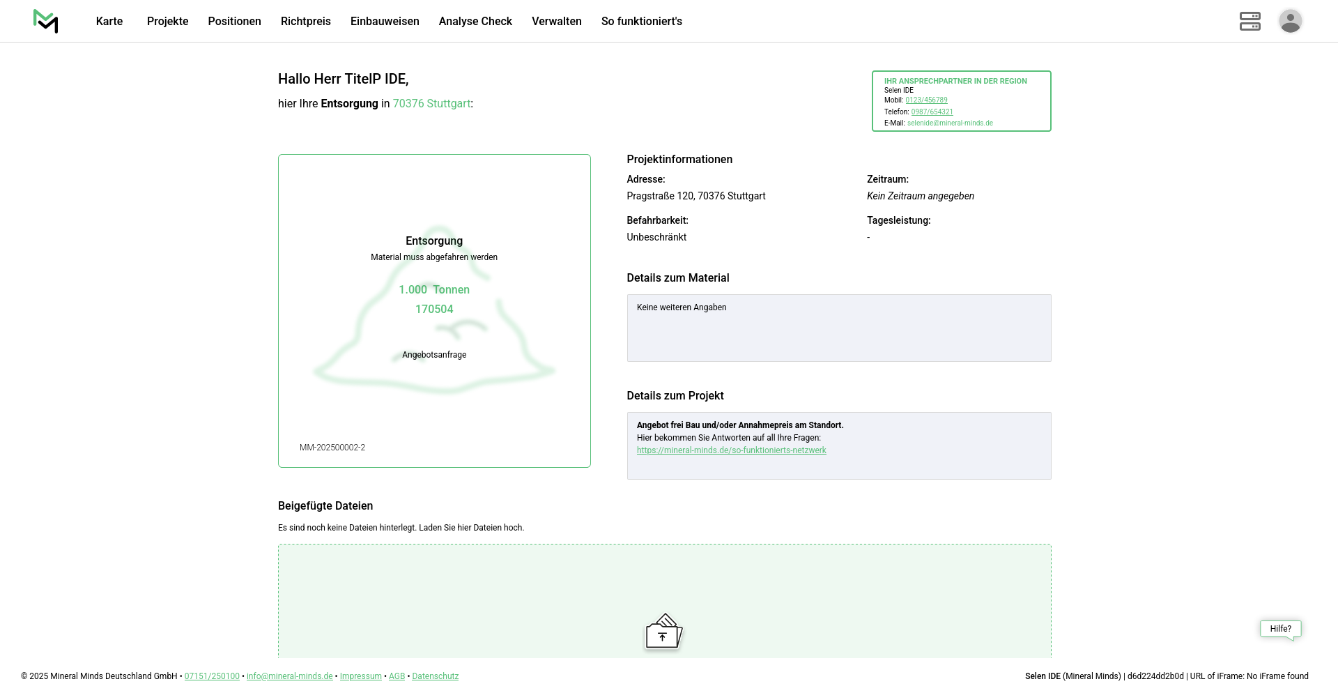Open the so-funktionierts-netzwerk URL link
Viewport: 1338px width, 693px height.
click(731, 450)
